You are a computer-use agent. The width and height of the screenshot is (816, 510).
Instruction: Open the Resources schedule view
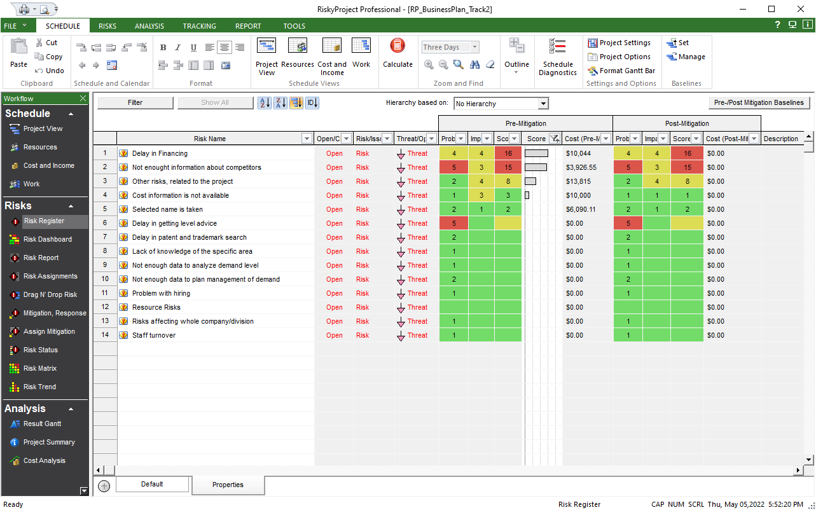[x=297, y=54]
